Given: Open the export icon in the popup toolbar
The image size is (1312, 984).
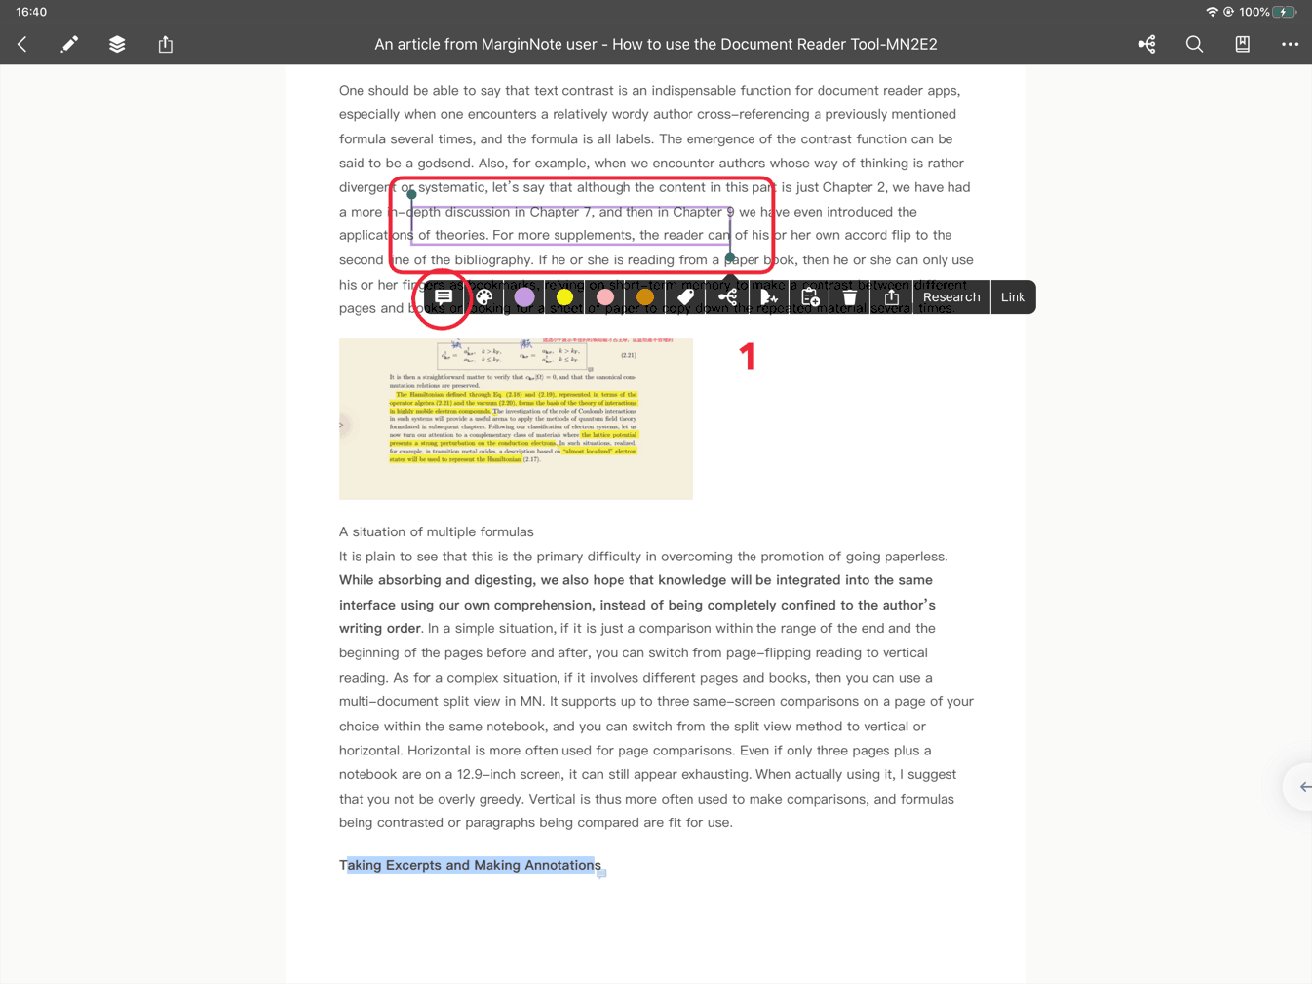Looking at the screenshot, I should tap(890, 296).
